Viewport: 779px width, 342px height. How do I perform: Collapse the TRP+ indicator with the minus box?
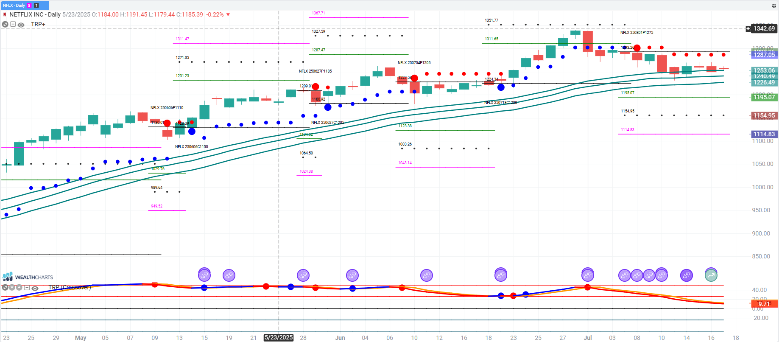pos(13,24)
